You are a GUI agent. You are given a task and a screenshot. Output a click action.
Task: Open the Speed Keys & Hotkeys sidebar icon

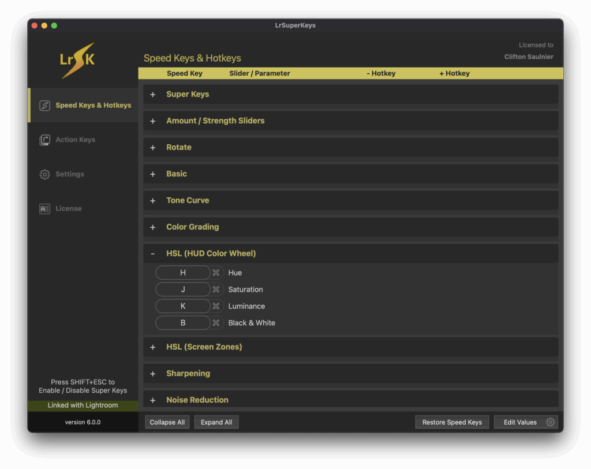[45, 106]
